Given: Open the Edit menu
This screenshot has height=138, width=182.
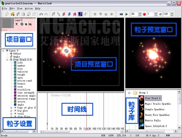Looking at the screenshot, I should [x=12, y=9].
